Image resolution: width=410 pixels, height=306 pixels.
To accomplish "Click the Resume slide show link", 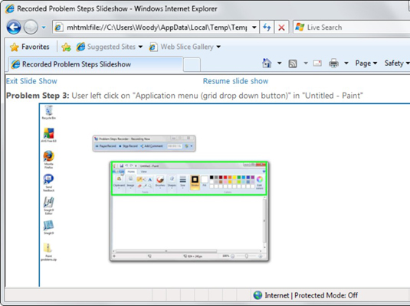I will [x=235, y=81].
